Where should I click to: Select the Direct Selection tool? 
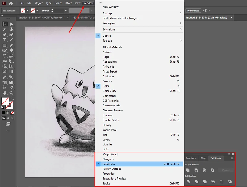pyautogui.click(x=11, y=24)
